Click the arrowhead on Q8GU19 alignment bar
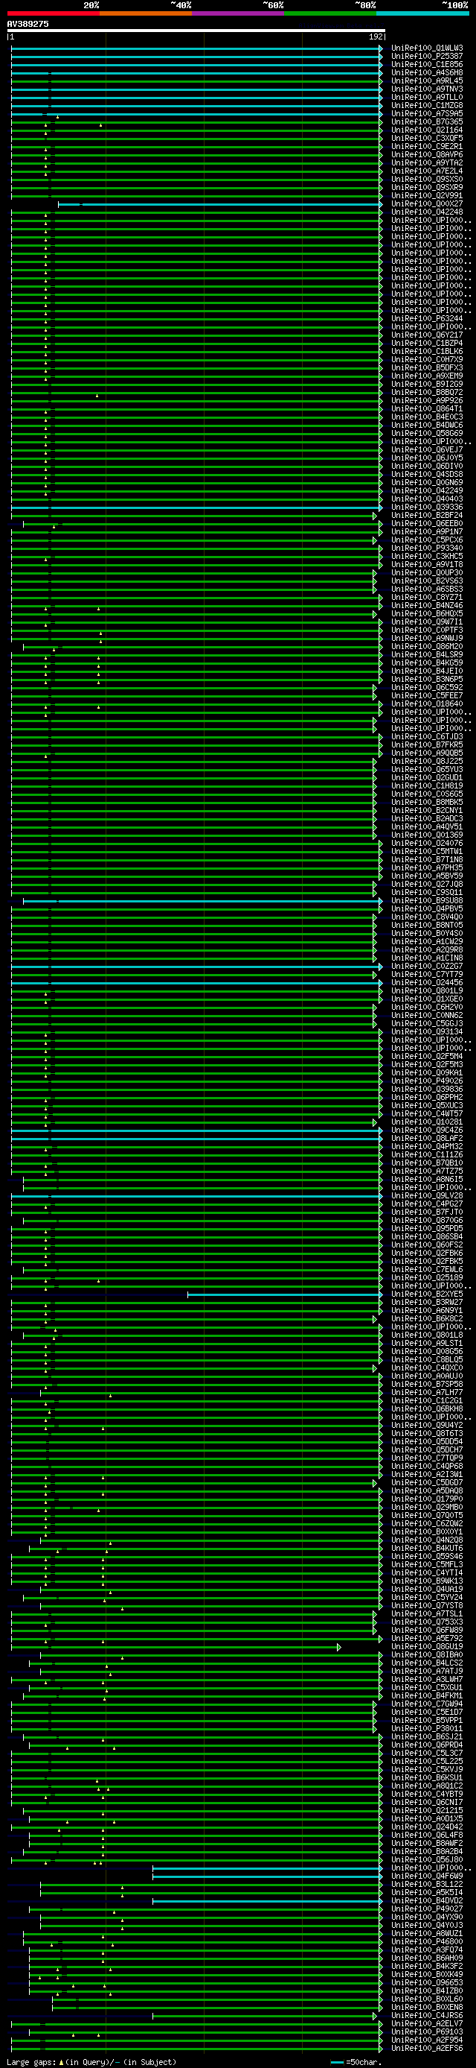The image size is (476, 2068). 339,1648
